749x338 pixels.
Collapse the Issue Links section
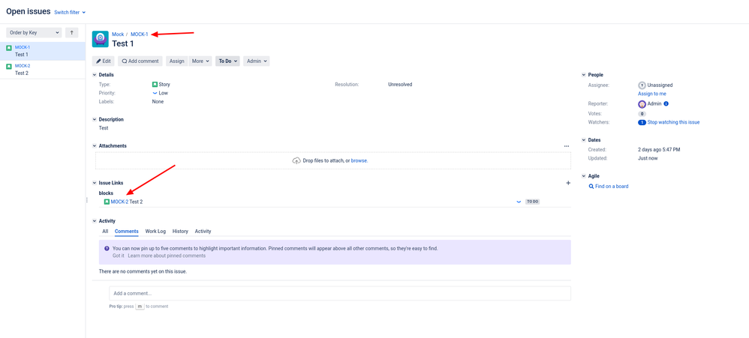(94, 183)
